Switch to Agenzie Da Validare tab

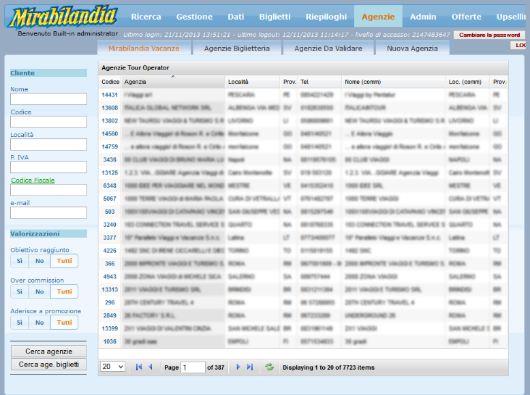(328, 48)
